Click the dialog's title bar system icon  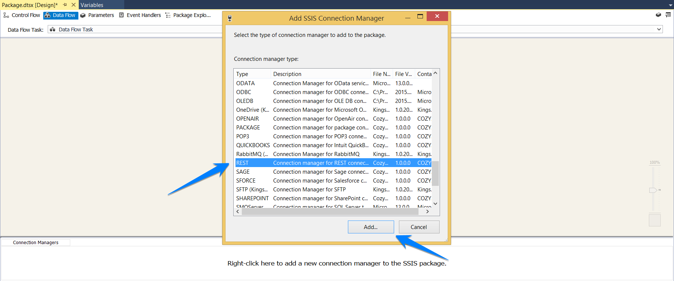230,18
